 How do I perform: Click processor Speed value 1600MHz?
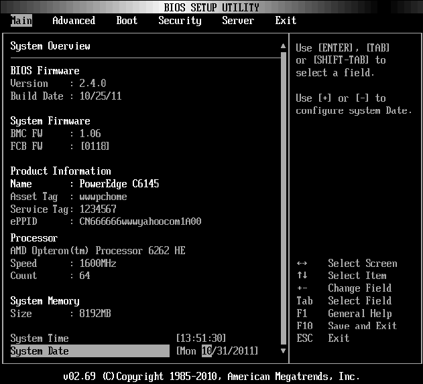pyautogui.click(x=98, y=264)
